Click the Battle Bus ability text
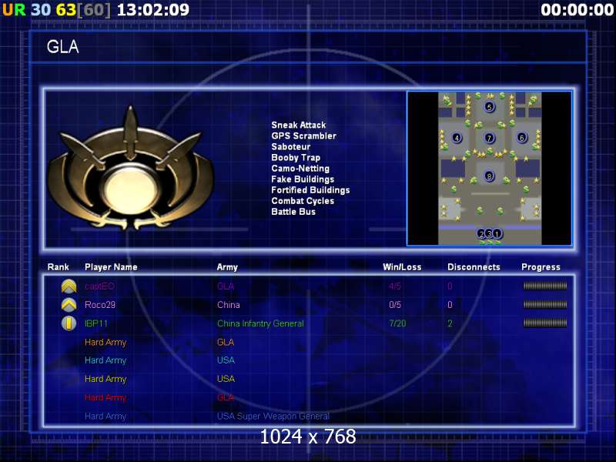Screen dimensions: 616x462 click(x=293, y=212)
